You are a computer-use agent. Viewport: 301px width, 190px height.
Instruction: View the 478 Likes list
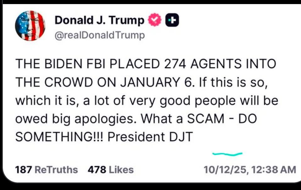pyautogui.click(x=111, y=170)
